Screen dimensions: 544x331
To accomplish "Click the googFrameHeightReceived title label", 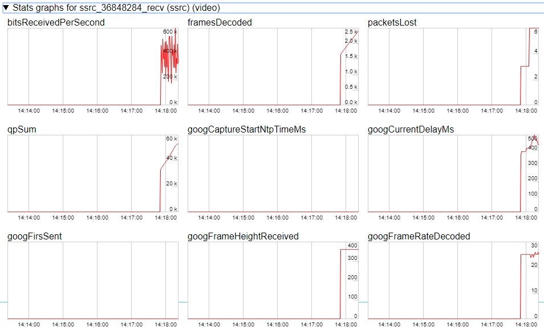I will point(243,237).
